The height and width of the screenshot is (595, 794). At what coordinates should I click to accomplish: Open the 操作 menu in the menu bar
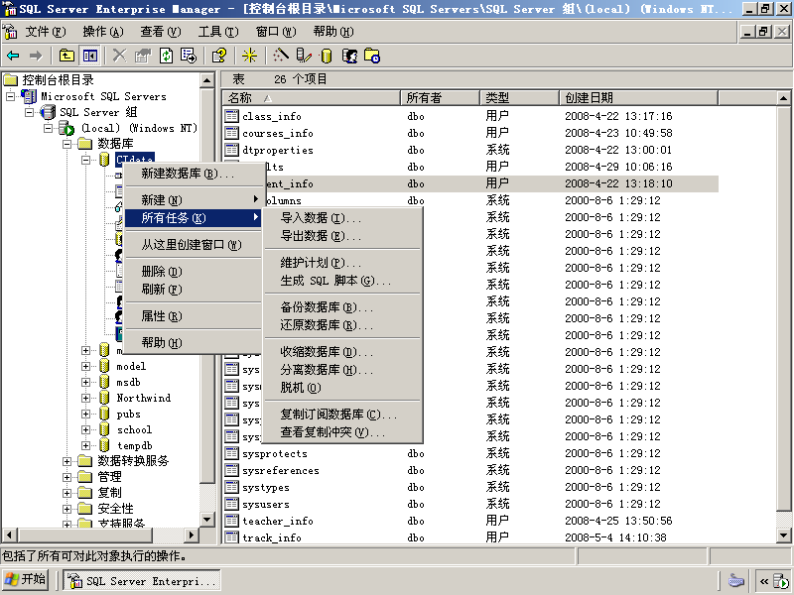click(x=103, y=32)
